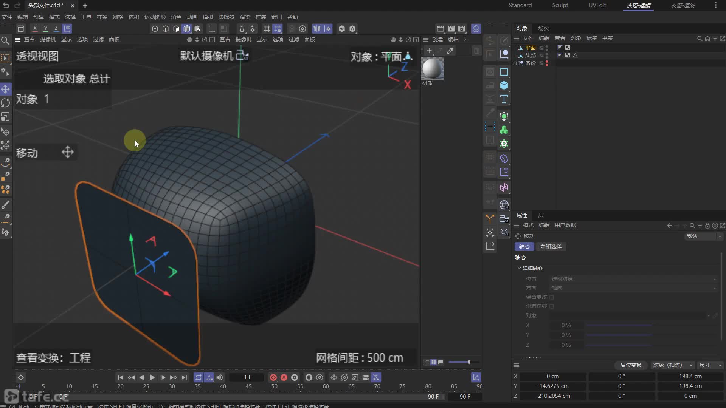Click the Camera object icon
This screenshot has height=408, width=726.
pos(504,219)
